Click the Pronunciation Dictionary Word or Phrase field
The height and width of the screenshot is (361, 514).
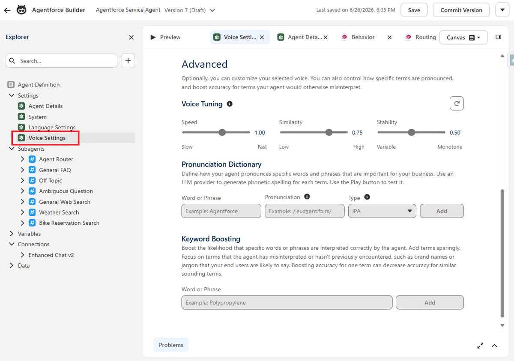[x=221, y=211]
